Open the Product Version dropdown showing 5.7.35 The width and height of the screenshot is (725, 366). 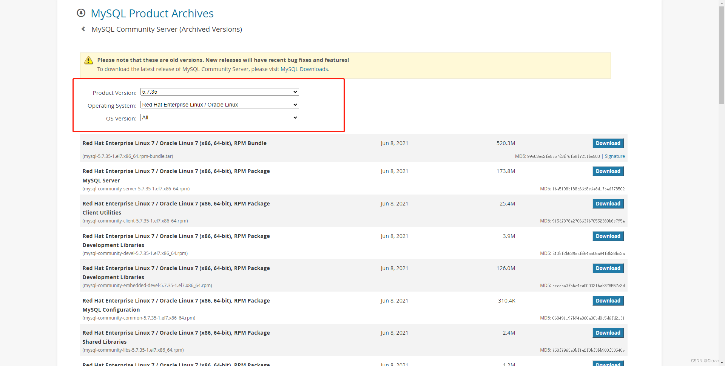click(x=220, y=92)
